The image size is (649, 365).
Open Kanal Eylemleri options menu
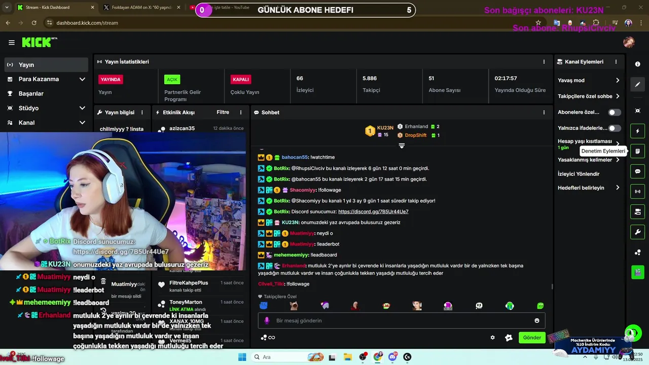tap(616, 62)
